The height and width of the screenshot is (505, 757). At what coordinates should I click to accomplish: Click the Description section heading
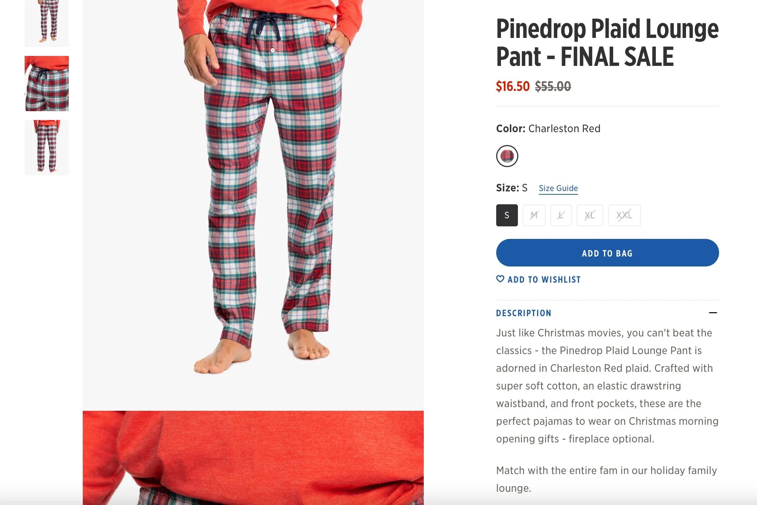coord(523,313)
